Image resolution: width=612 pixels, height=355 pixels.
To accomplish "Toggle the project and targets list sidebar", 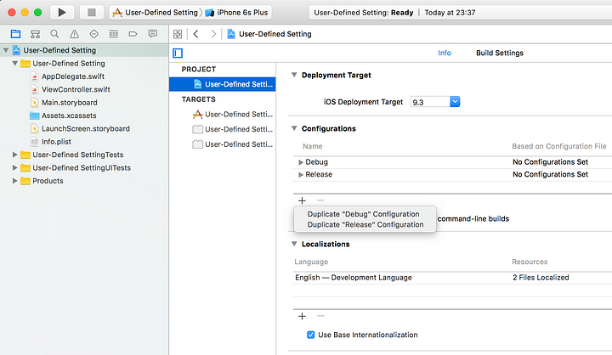I will [178, 53].
